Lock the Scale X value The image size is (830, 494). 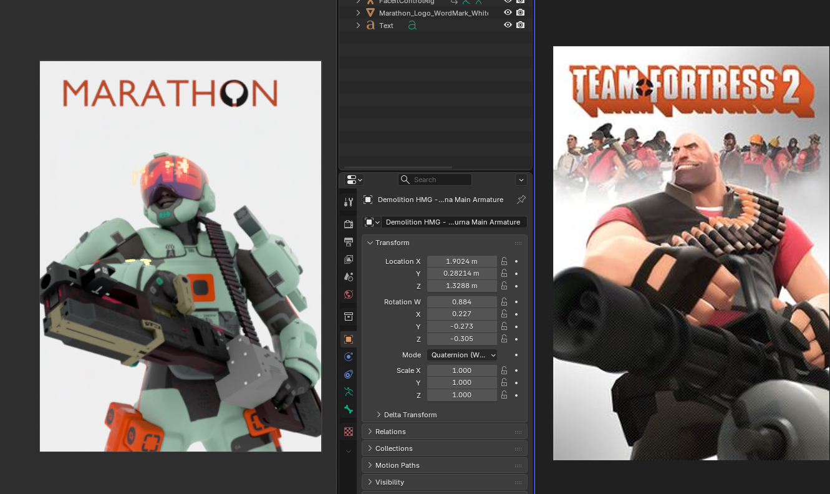(x=504, y=370)
